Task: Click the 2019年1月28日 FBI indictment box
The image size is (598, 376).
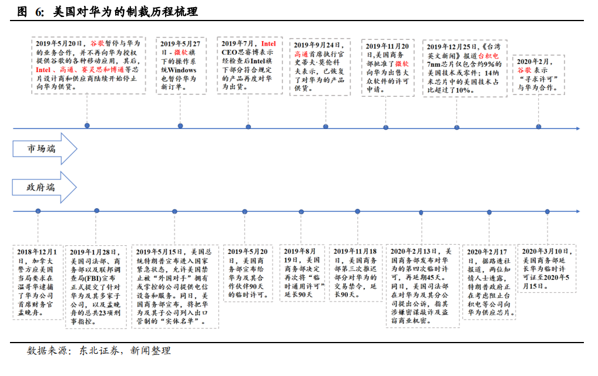Action: point(96,287)
